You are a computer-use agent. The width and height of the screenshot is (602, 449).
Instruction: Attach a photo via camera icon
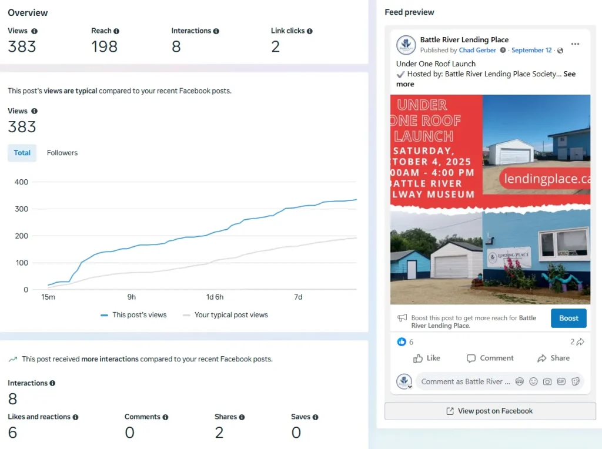point(547,381)
